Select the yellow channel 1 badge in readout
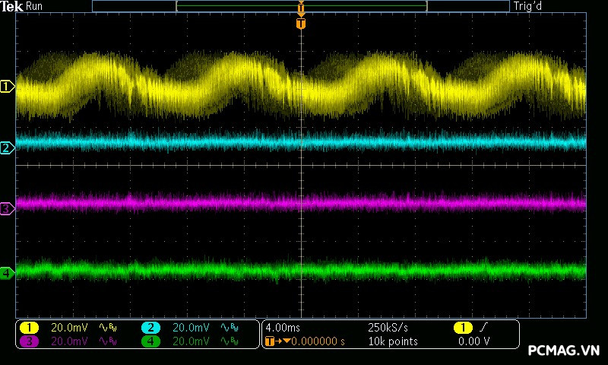The height and width of the screenshot is (365, 608). (x=29, y=328)
